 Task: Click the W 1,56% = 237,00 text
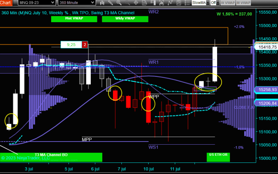tap(234, 14)
